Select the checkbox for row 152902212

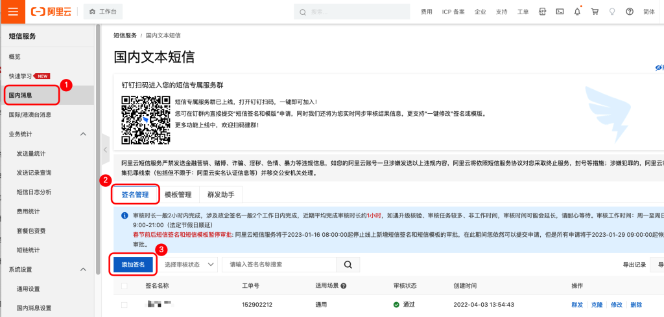[124, 305]
